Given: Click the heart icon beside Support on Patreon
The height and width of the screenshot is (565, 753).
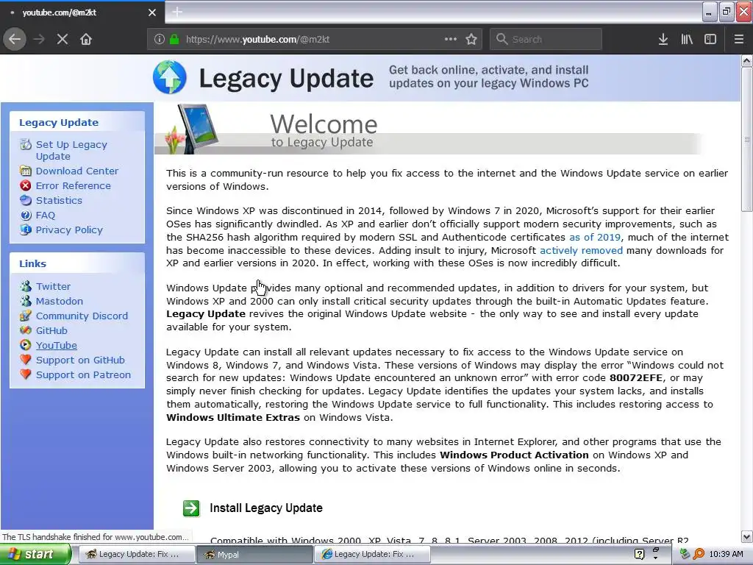Looking at the screenshot, I should (26, 374).
